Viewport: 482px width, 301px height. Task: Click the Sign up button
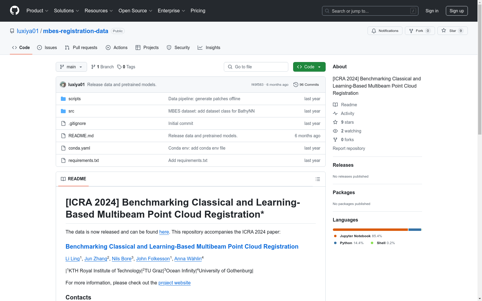457,11
